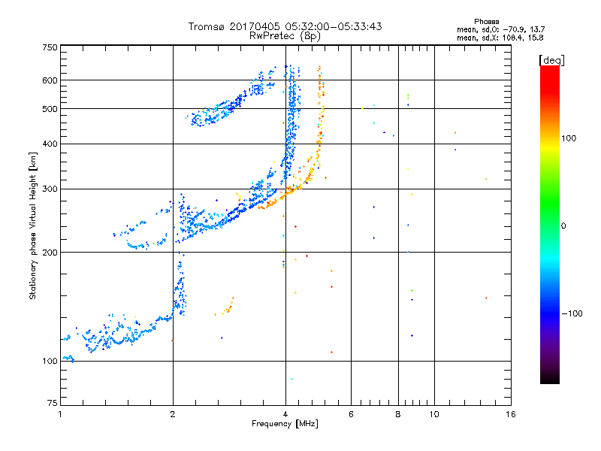Click the "4" frequency axis tick label
This screenshot has height=451, width=601.
tap(285, 414)
